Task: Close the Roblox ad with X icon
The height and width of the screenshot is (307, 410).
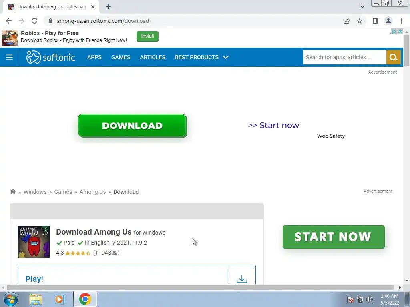Action: click(400, 31)
